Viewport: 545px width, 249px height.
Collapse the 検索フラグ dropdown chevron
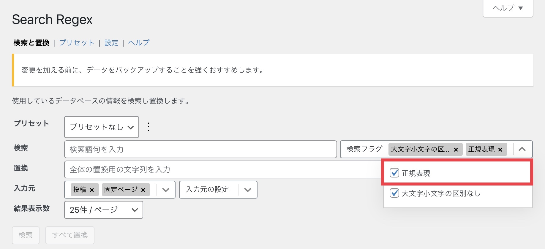(522, 149)
